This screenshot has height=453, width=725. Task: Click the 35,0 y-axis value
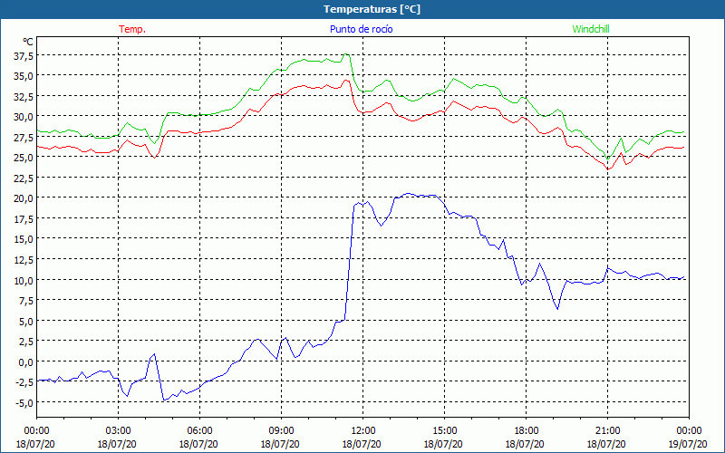point(24,76)
